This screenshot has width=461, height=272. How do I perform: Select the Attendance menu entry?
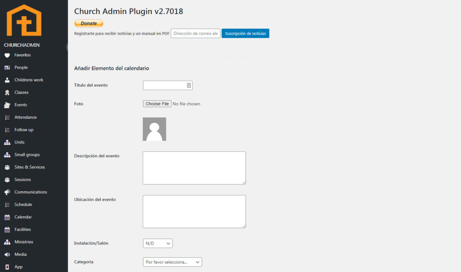[x=26, y=118]
